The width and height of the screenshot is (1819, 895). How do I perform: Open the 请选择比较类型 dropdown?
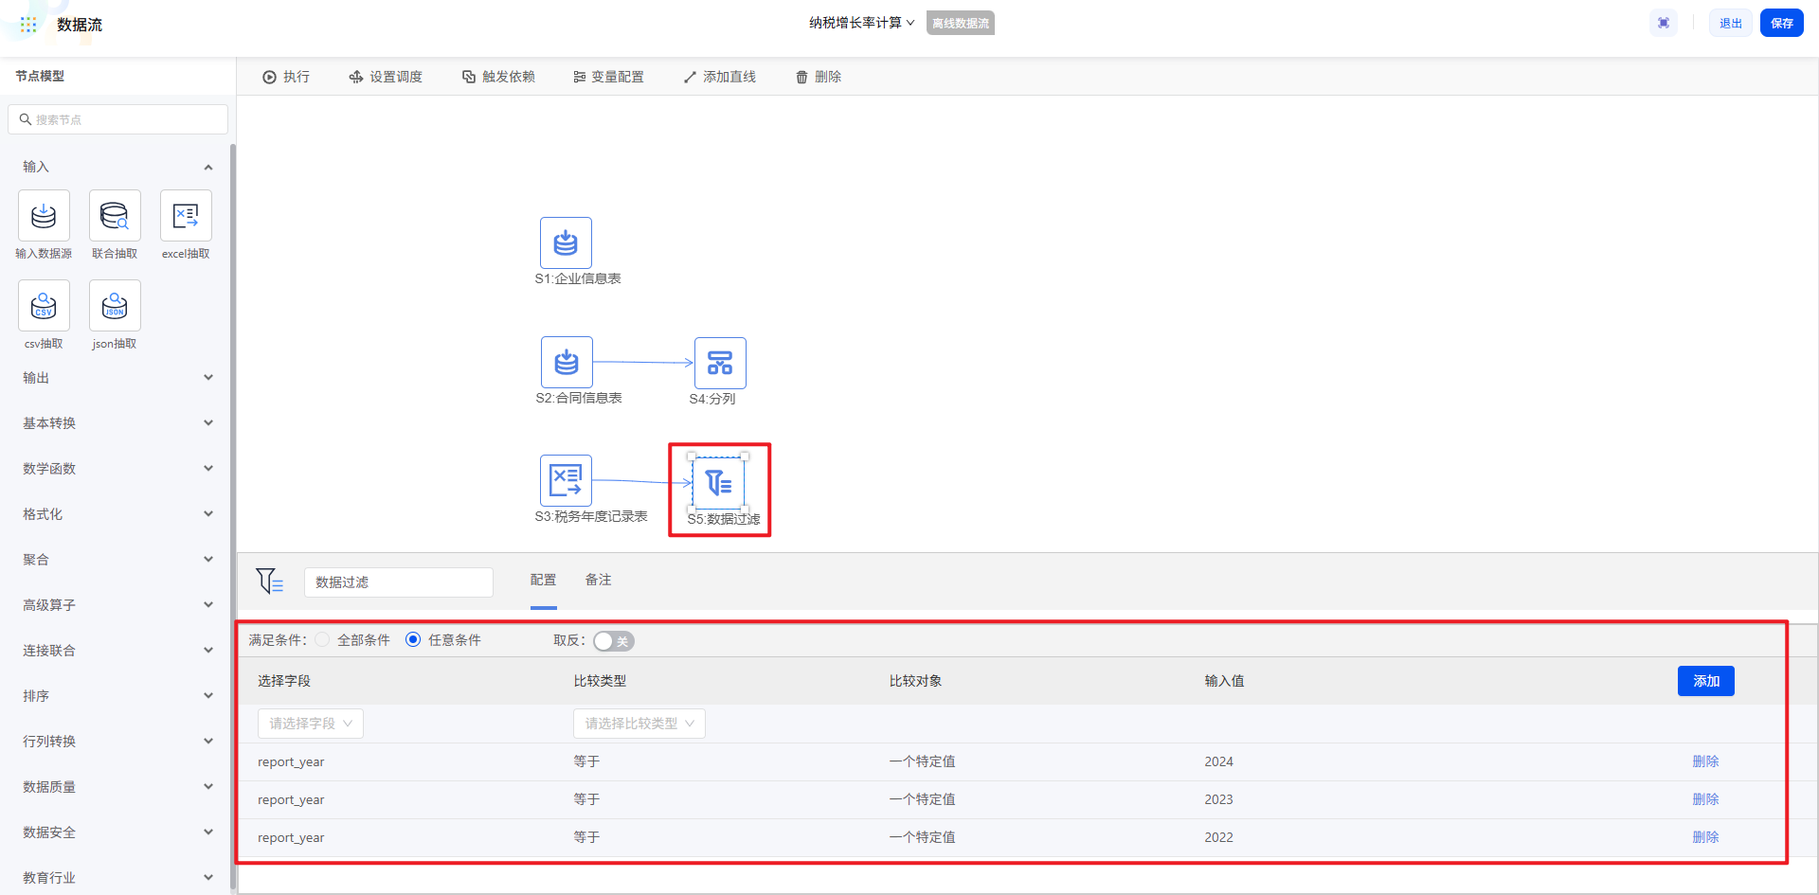639,724
